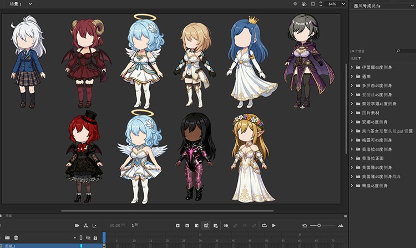Click the timeline zoom slider handle
The image size is (416, 248).
(319, 225)
